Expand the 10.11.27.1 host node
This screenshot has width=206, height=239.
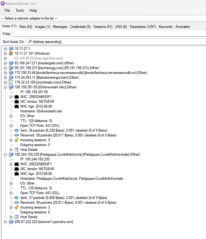tap(5, 49)
